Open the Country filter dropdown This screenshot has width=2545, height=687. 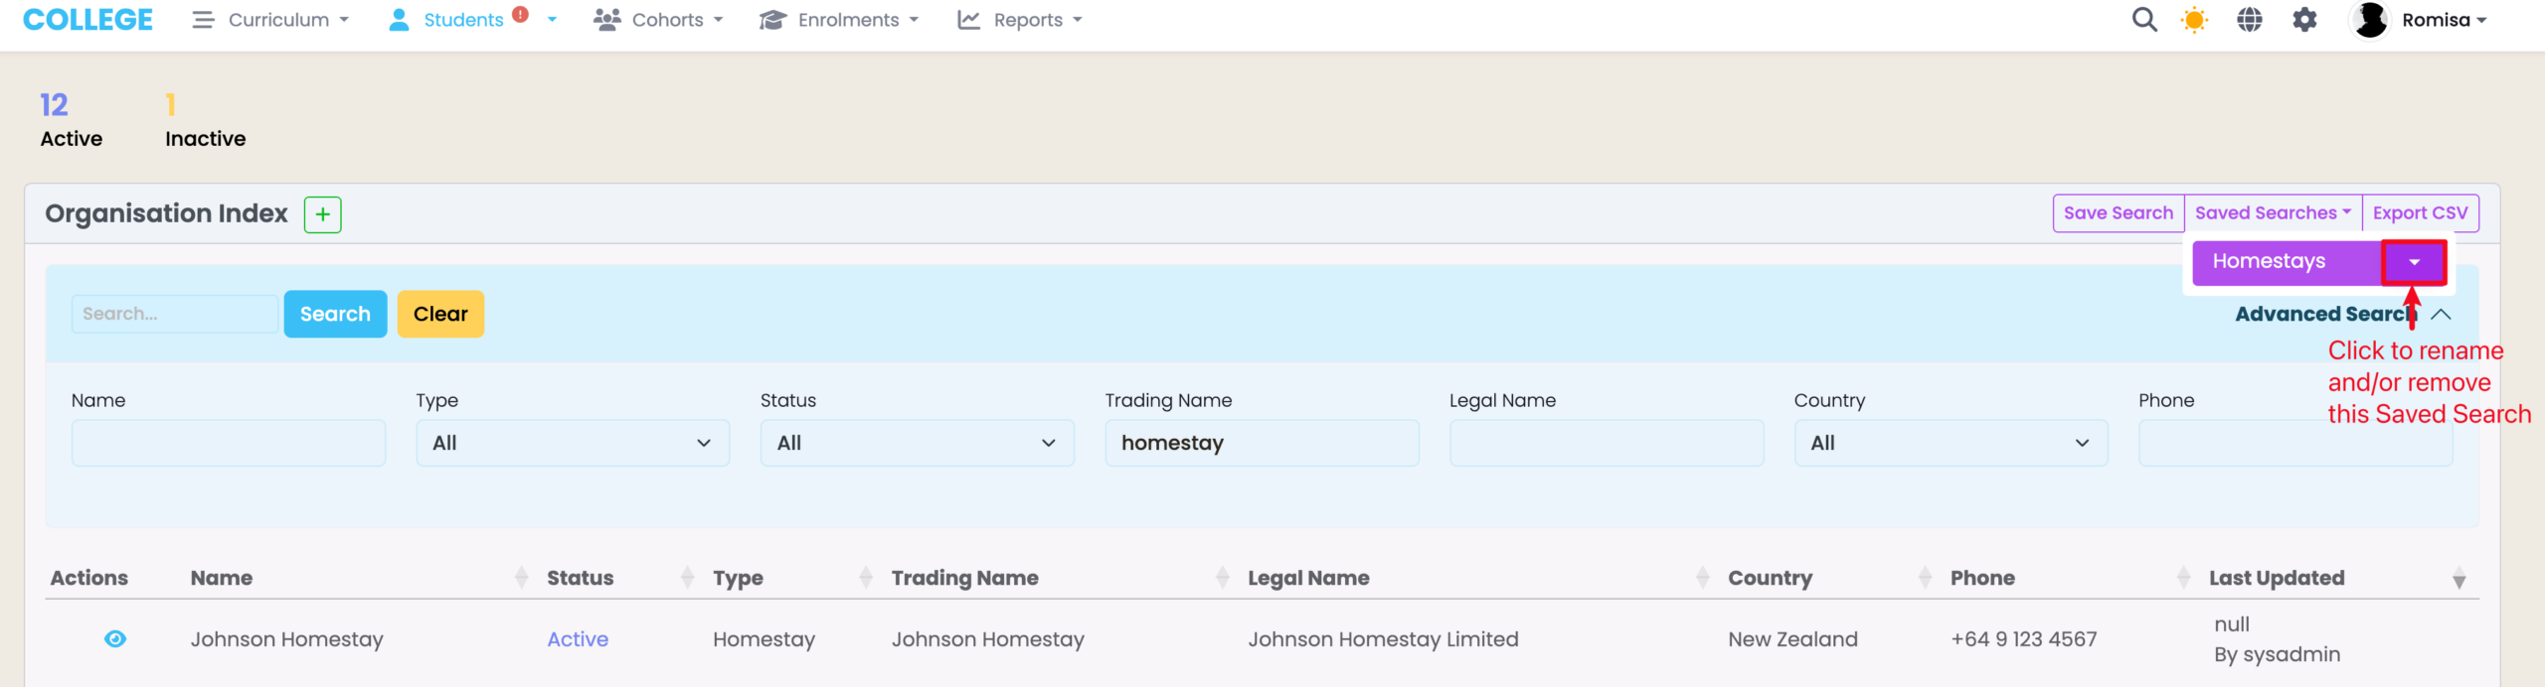[1951, 443]
